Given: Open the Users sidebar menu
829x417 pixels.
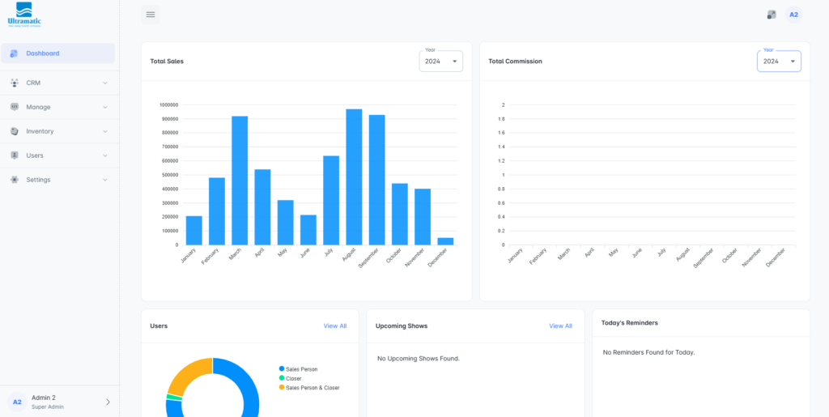Looking at the screenshot, I should (x=59, y=155).
